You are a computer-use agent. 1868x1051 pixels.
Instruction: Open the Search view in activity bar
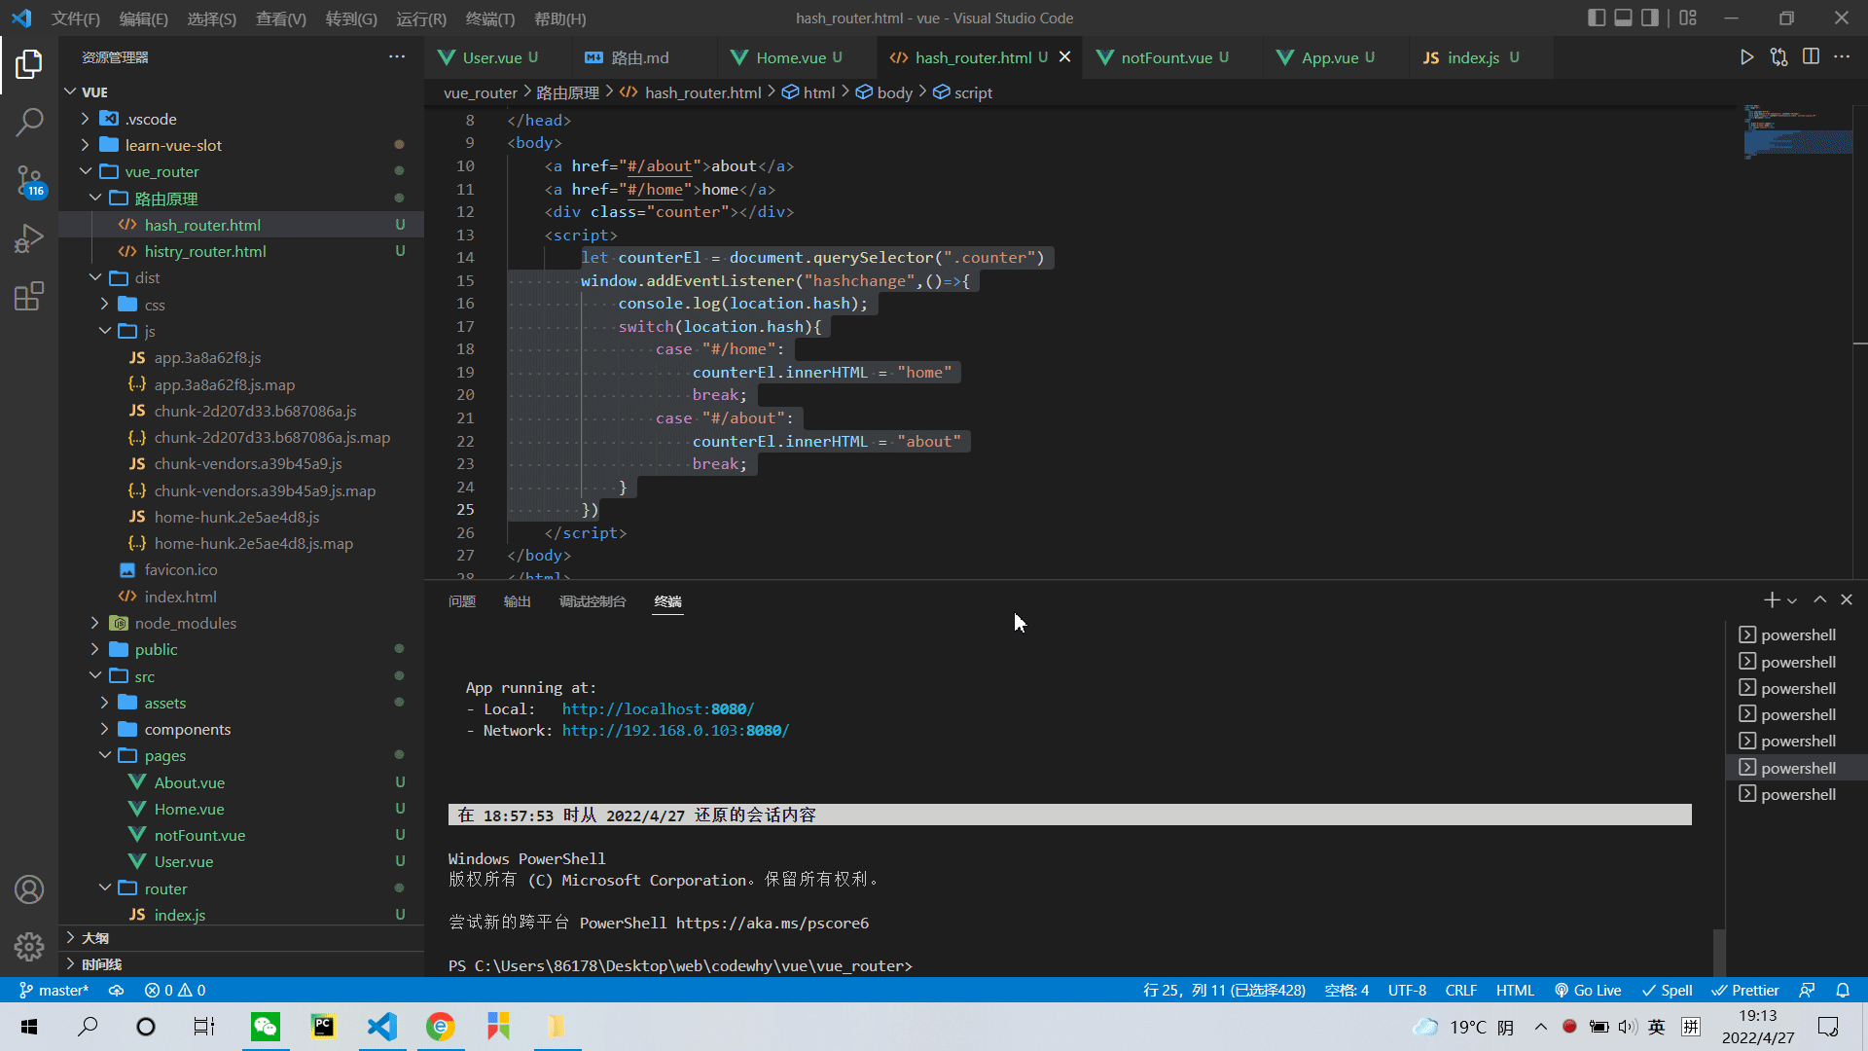[x=29, y=123]
